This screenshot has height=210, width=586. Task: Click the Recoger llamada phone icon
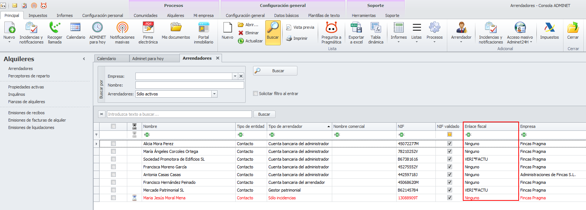click(x=55, y=28)
